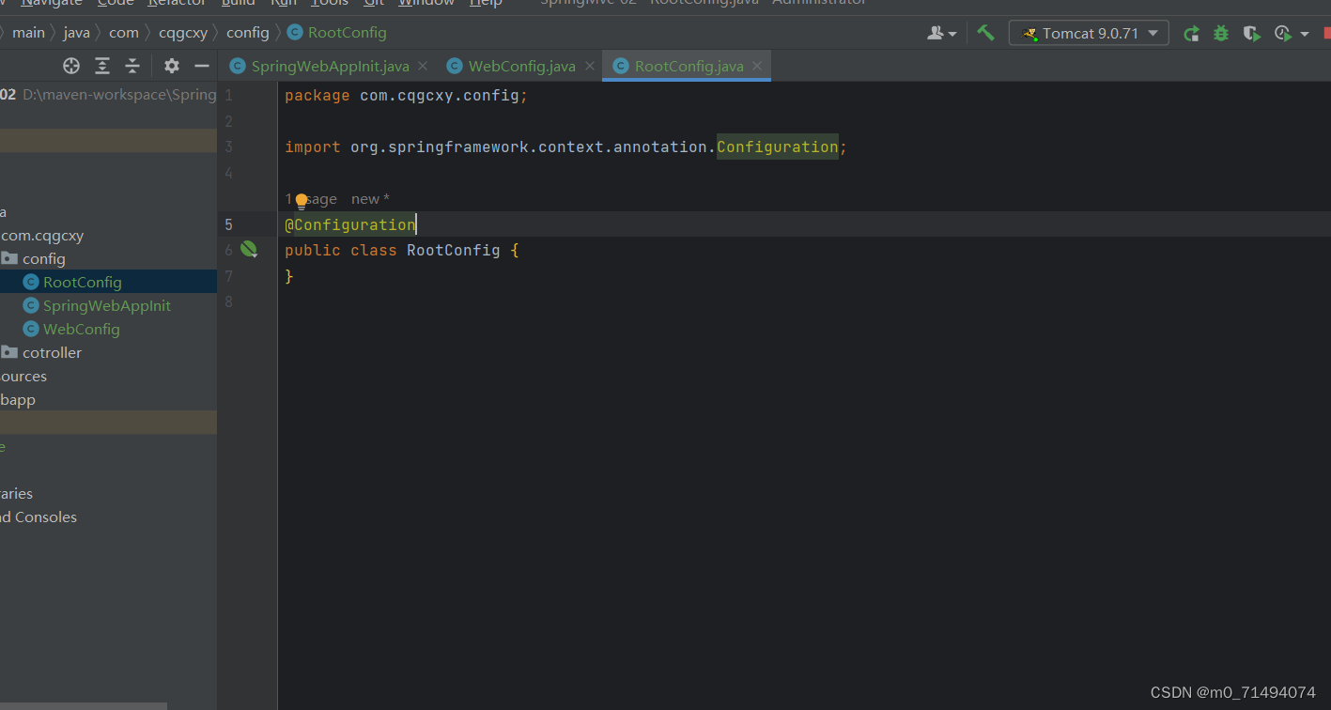Expand all nodes in project tree
1331x710 pixels.
tap(102, 66)
